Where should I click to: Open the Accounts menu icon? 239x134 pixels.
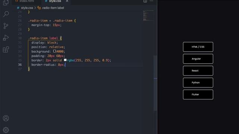[6, 118]
